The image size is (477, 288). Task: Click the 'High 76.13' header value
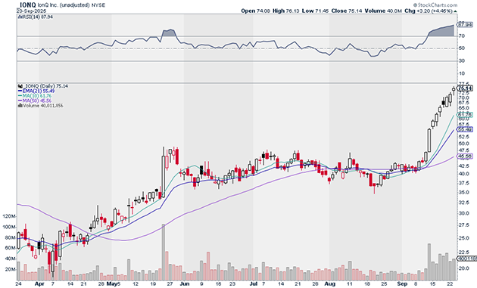tap(286, 11)
